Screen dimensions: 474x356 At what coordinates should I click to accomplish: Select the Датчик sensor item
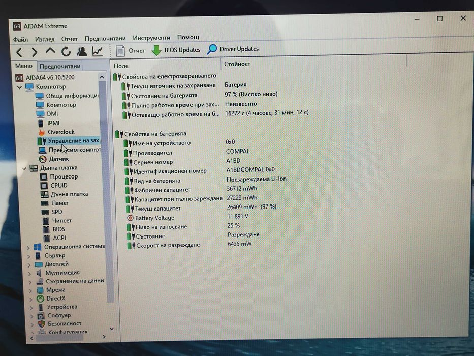pyautogui.click(x=54, y=159)
